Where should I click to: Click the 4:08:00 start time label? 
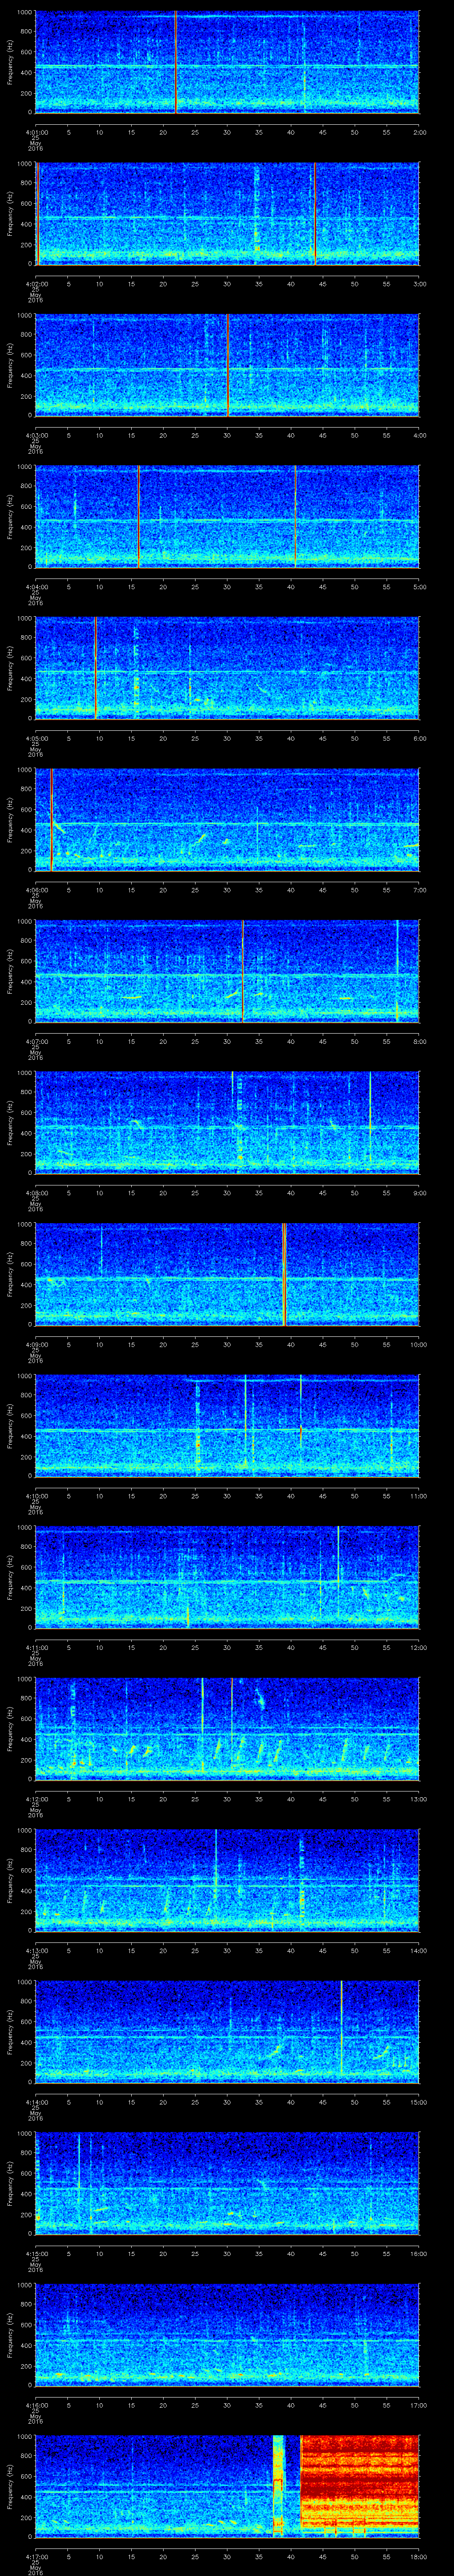coord(36,1193)
